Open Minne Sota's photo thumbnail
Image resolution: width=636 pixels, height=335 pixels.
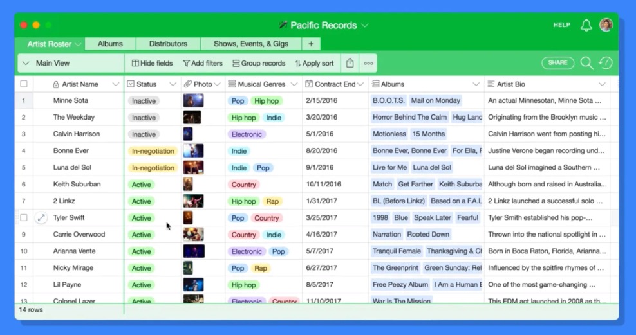tap(193, 101)
